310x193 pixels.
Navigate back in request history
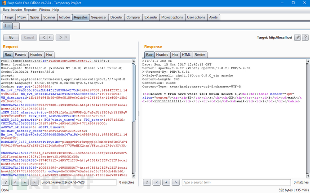(x=44, y=37)
